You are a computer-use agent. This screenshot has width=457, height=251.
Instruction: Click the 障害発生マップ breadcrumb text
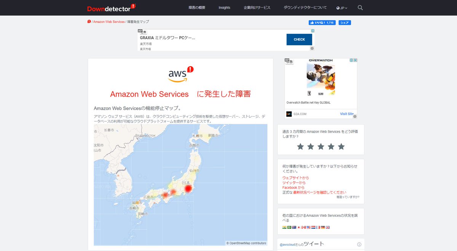point(138,22)
